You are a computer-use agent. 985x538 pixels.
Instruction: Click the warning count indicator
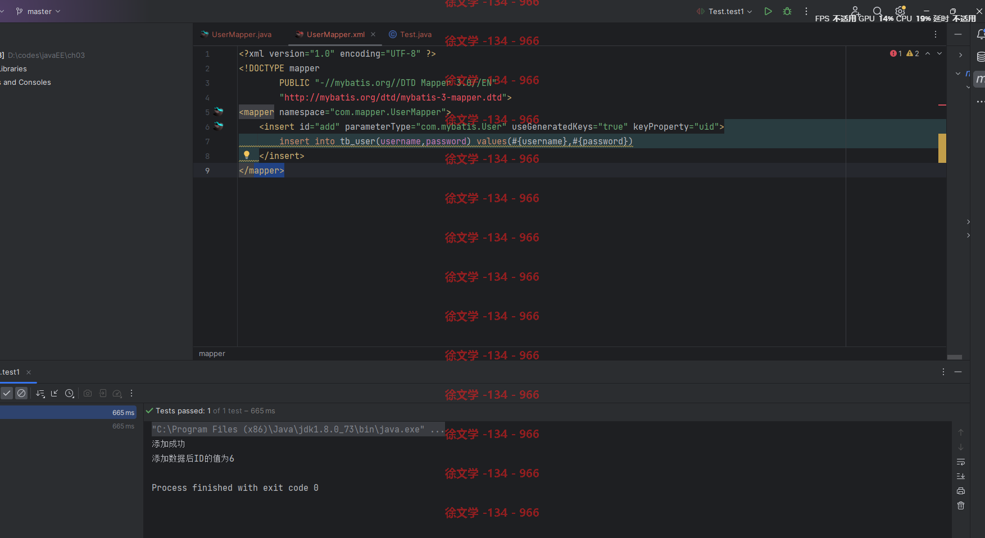click(913, 53)
